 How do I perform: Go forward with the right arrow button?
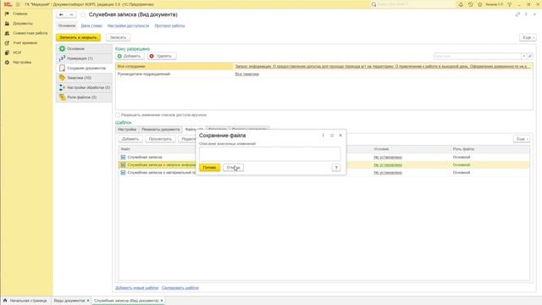71,15
